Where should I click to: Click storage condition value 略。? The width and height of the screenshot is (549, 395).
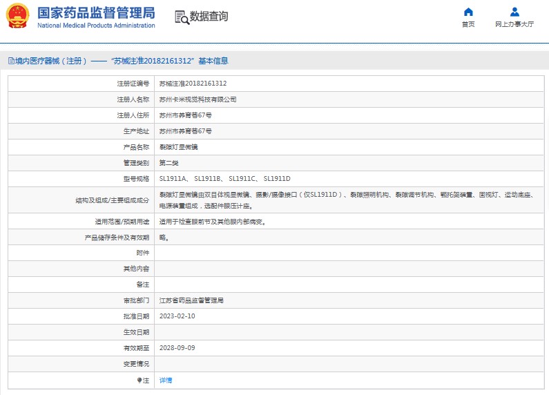[x=164, y=238]
